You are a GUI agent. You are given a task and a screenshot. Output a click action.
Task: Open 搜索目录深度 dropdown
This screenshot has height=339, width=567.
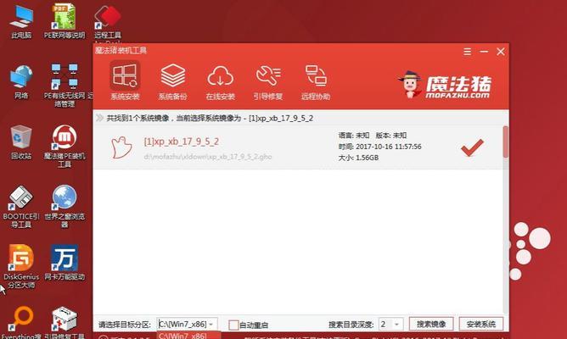tap(391, 324)
